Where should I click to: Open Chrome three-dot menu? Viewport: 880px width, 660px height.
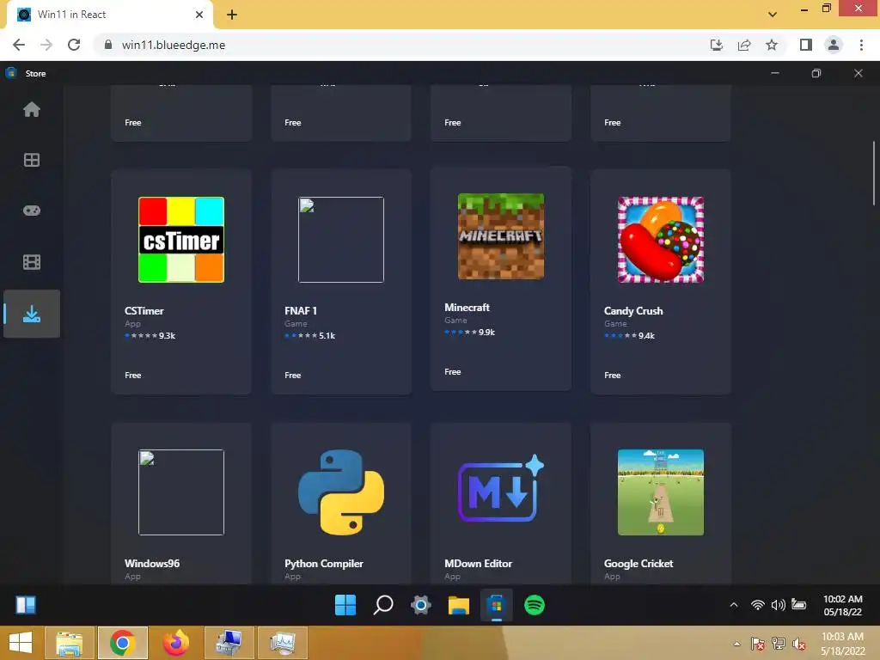click(x=861, y=45)
